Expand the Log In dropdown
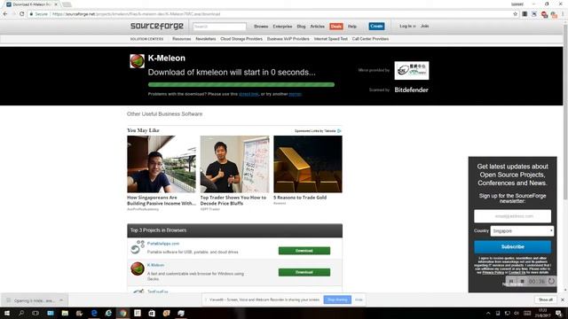The width and height of the screenshot is (568, 319). pyautogui.click(x=407, y=26)
